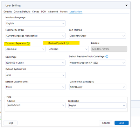Image resolution: width=140 pixels, height=129 pixels.
Task: Click the Example field showing 123,456,789.00
Action: coord(109,49)
